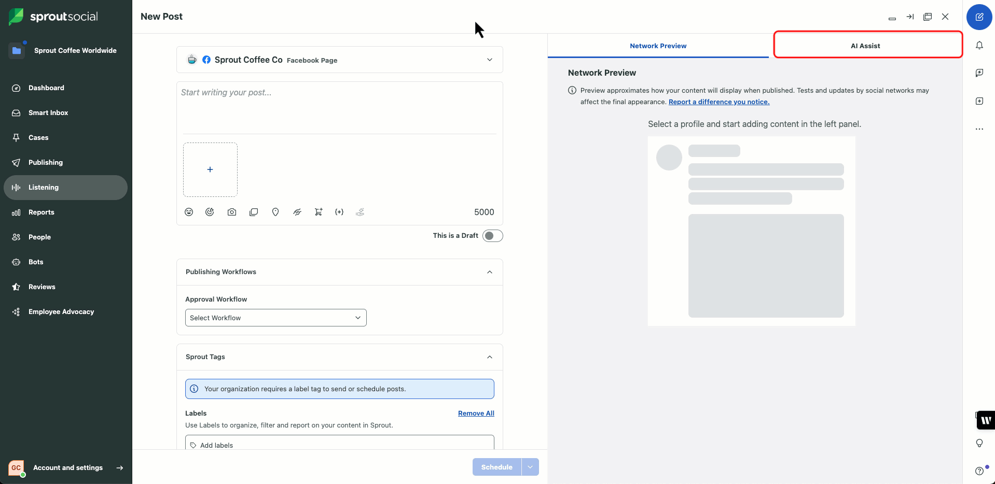
Task: Click the label tag requirement notice
Action: pyautogui.click(x=340, y=389)
